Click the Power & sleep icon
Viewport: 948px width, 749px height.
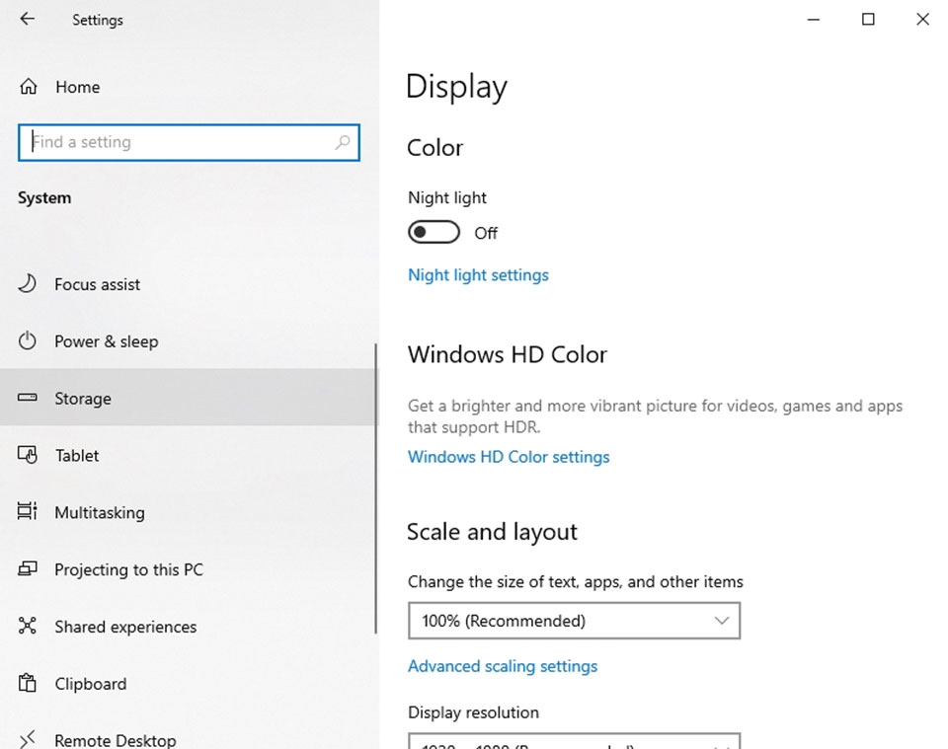tap(28, 341)
